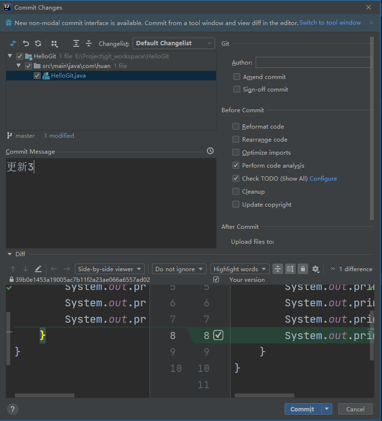Image resolution: width=382 pixels, height=421 pixels.
Task: Click the edit source pencil in diff toolbar
Action: click(x=39, y=269)
